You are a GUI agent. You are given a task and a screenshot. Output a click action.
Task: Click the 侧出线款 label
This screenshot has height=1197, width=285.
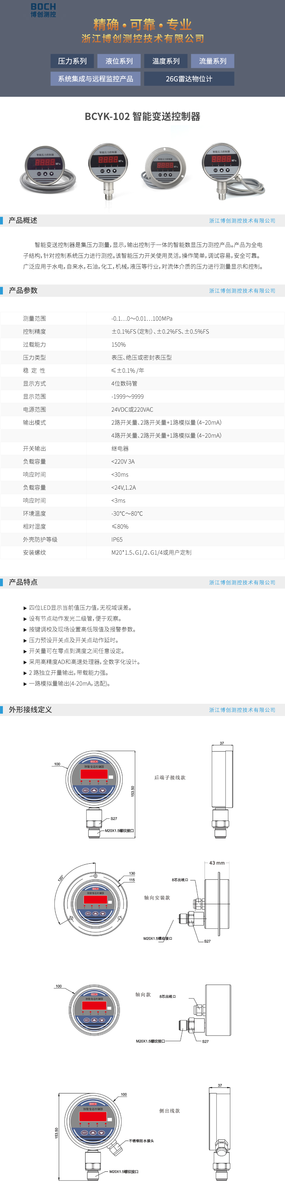click(x=170, y=1111)
